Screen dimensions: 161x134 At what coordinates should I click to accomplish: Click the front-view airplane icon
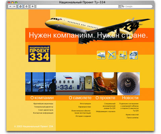(x=123, y=55)
